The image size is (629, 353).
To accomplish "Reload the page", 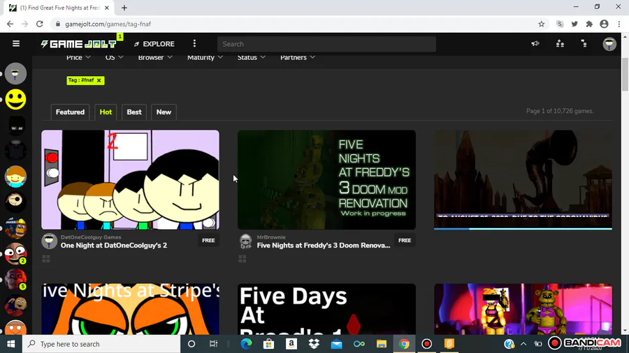I will point(39,24).
